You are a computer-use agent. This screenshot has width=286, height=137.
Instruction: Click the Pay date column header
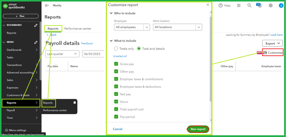[53, 66]
